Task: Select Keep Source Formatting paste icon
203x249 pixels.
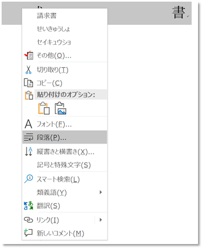Action: [44, 108]
